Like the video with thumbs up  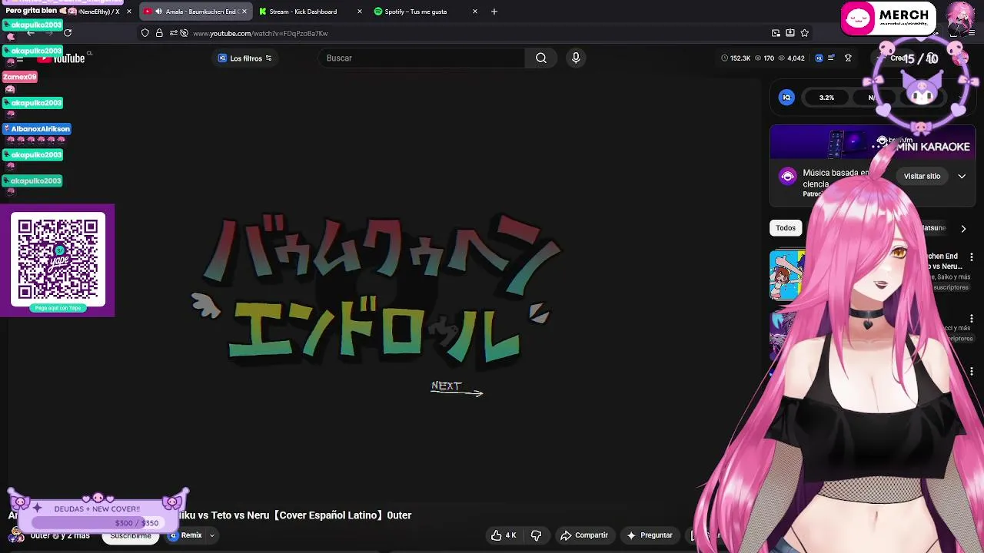pos(504,535)
